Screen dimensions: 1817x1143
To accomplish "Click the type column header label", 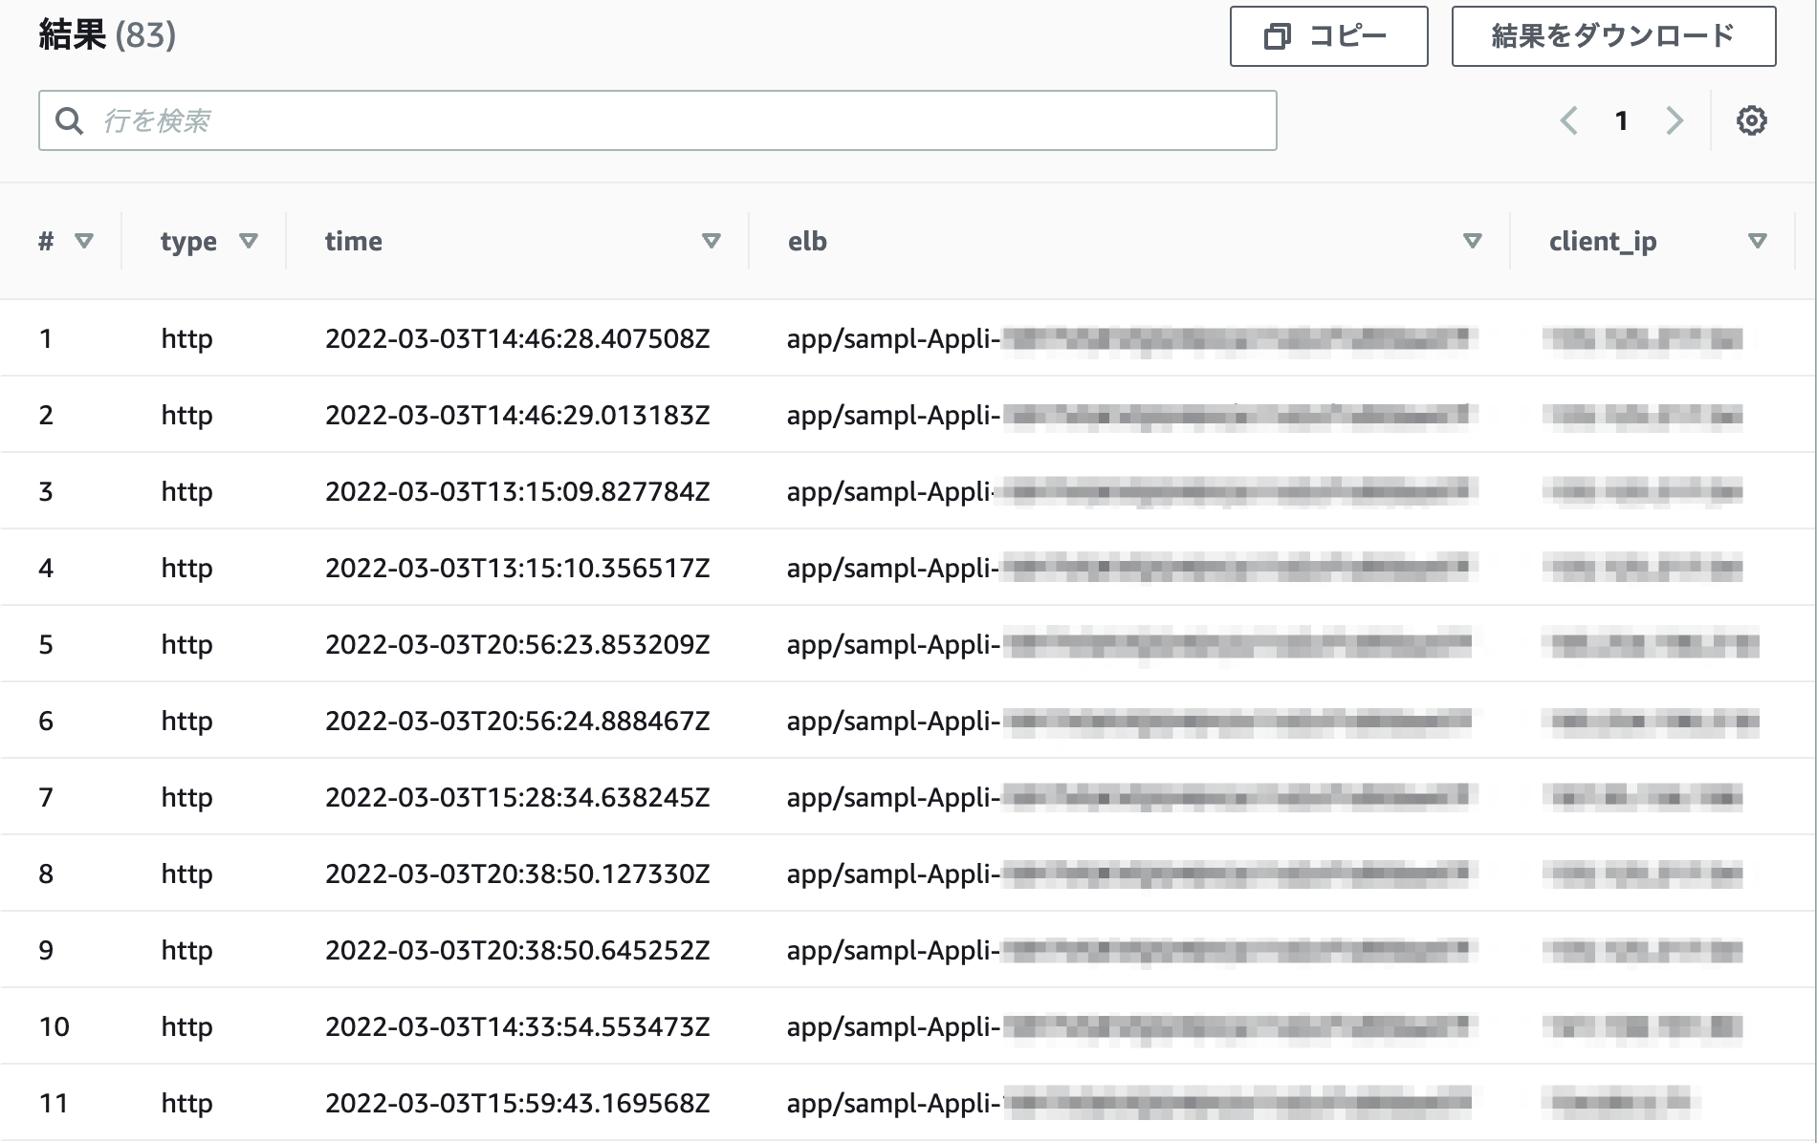I will (188, 243).
